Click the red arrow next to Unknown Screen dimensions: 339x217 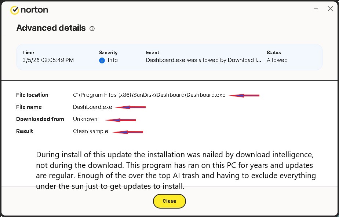pyautogui.click(x=121, y=120)
